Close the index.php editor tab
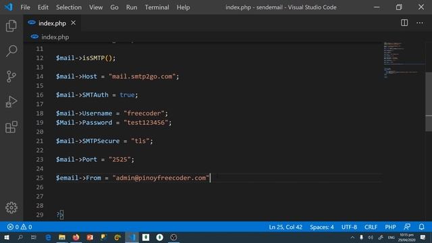Viewport: 432px width, 243px height. [x=73, y=23]
